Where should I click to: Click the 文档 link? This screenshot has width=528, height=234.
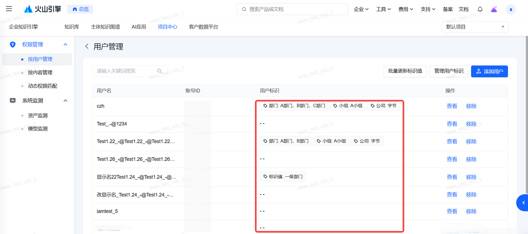(x=464, y=9)
